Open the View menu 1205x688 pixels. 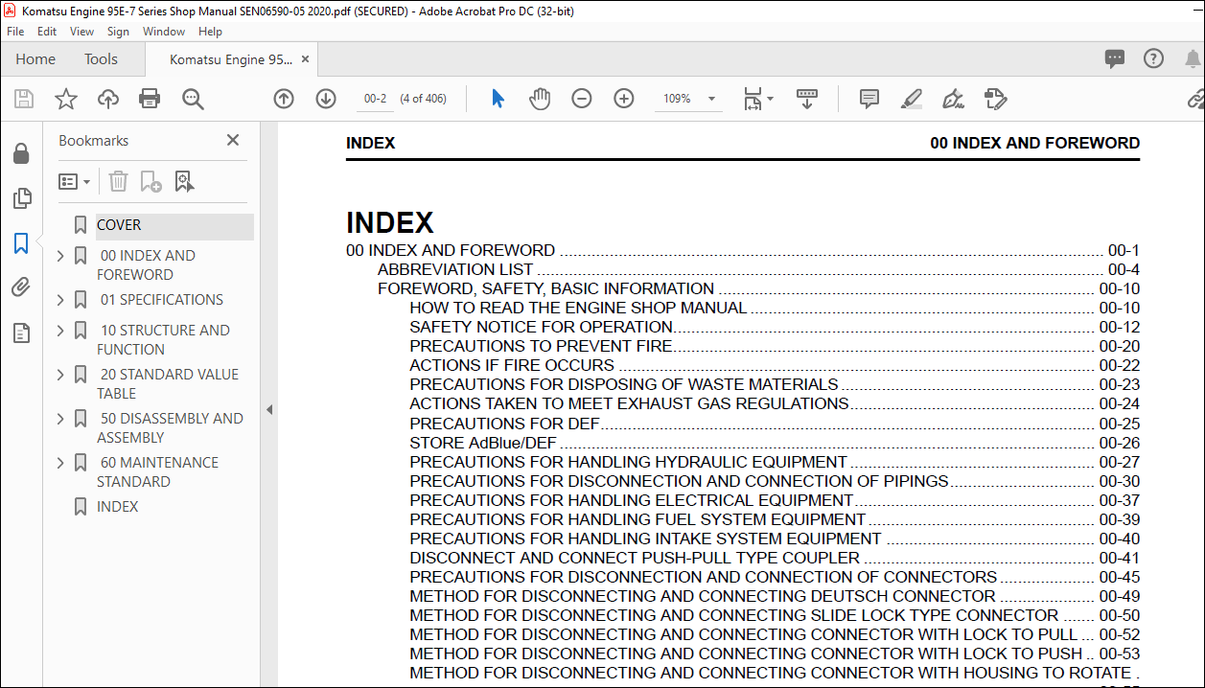[x=82, y=32]
